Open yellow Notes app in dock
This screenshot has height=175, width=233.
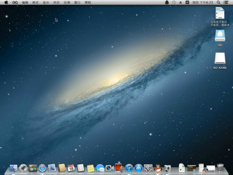click(x=90, y=168)
